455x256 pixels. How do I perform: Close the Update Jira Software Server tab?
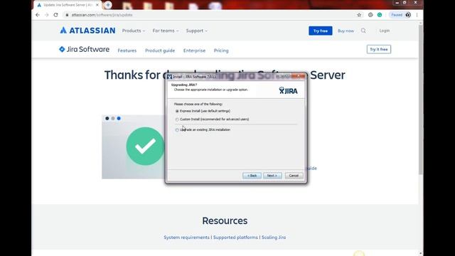(x=97, y=5)
